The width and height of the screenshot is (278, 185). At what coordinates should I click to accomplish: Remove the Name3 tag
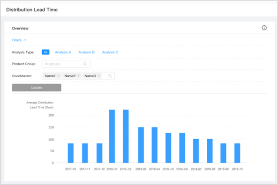click(99, 76)
